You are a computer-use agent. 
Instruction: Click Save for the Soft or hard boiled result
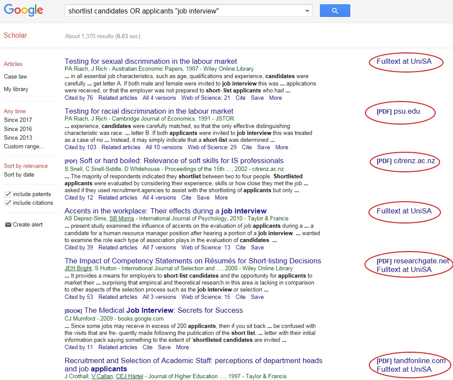[203, 197]
